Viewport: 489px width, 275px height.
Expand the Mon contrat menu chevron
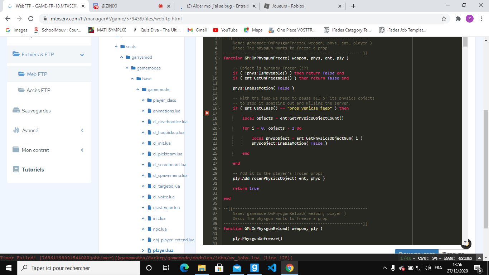coord(82,150)
